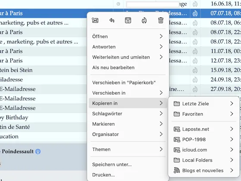Toggle junk flame on 24.09.18 message
The height and width of the screenshot is (181, 241).
tap(195, 80)
